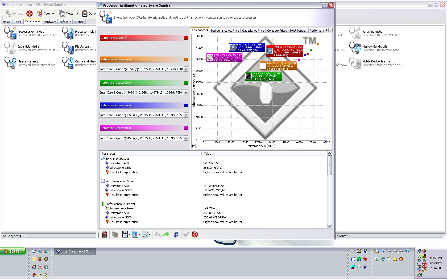Click the orange Reference Processor color swatch

click(186, 60)
